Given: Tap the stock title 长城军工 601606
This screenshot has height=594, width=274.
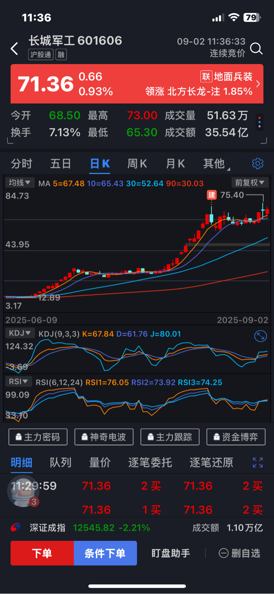Looking at the screenshot, I should tap(75, 40).
